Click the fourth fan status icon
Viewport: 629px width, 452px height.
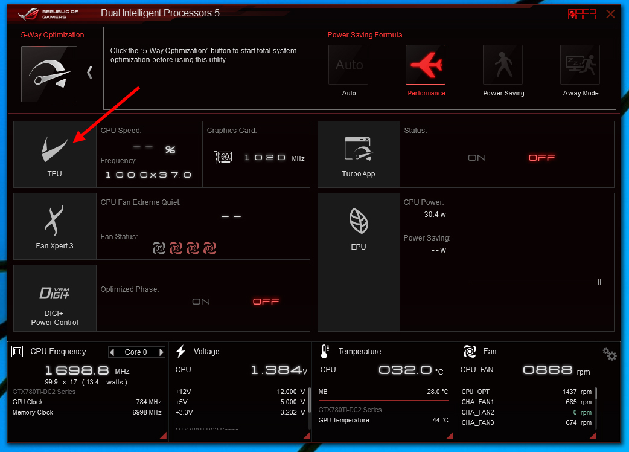(x=209, y=248)
